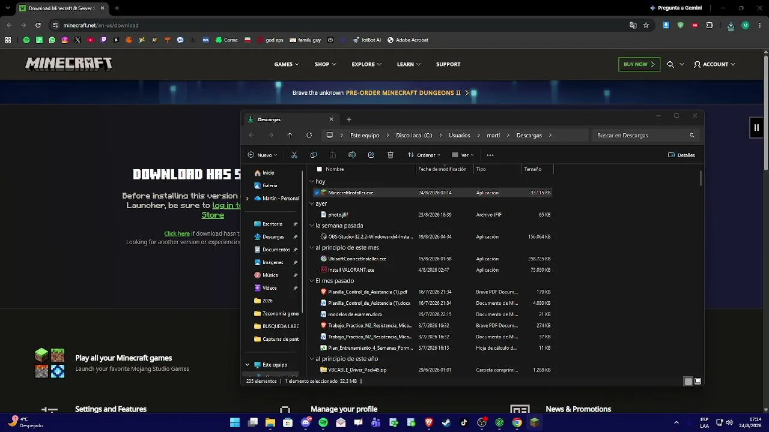The image size is (769, 432).
Task: Delete the selected file with trash icon
Action: point(391,155)
